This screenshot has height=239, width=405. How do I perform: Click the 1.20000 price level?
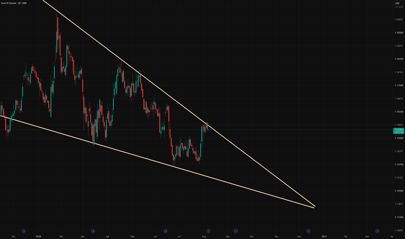click(398, 33)
